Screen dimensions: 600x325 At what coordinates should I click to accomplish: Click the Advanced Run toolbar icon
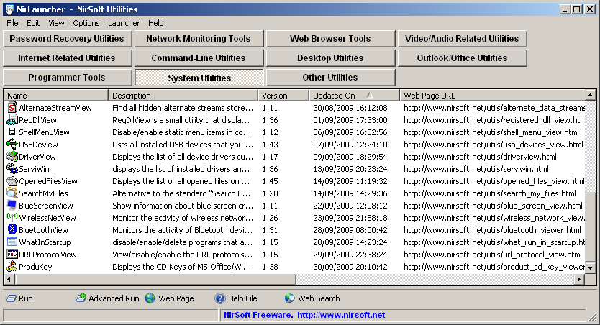(x=81, y=298)
